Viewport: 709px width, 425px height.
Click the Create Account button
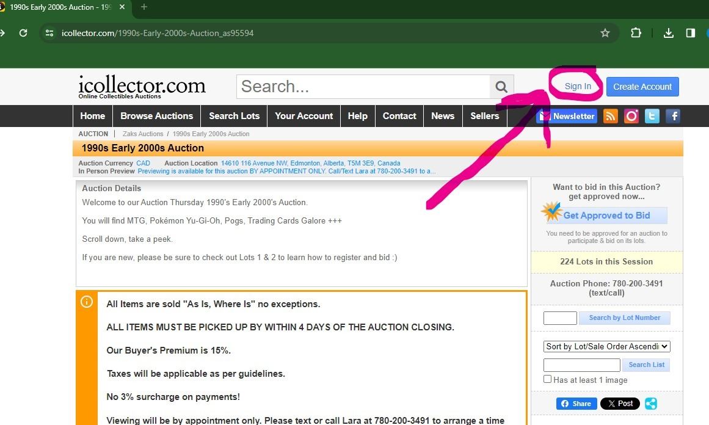point(642,87)
